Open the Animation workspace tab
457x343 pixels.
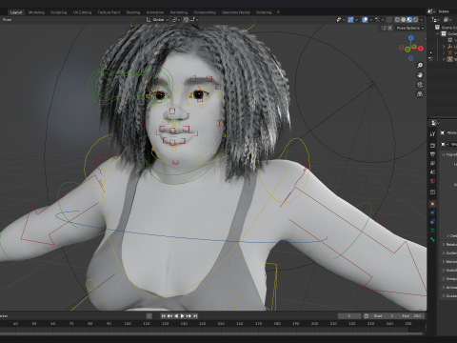click(x=155, y=12)
